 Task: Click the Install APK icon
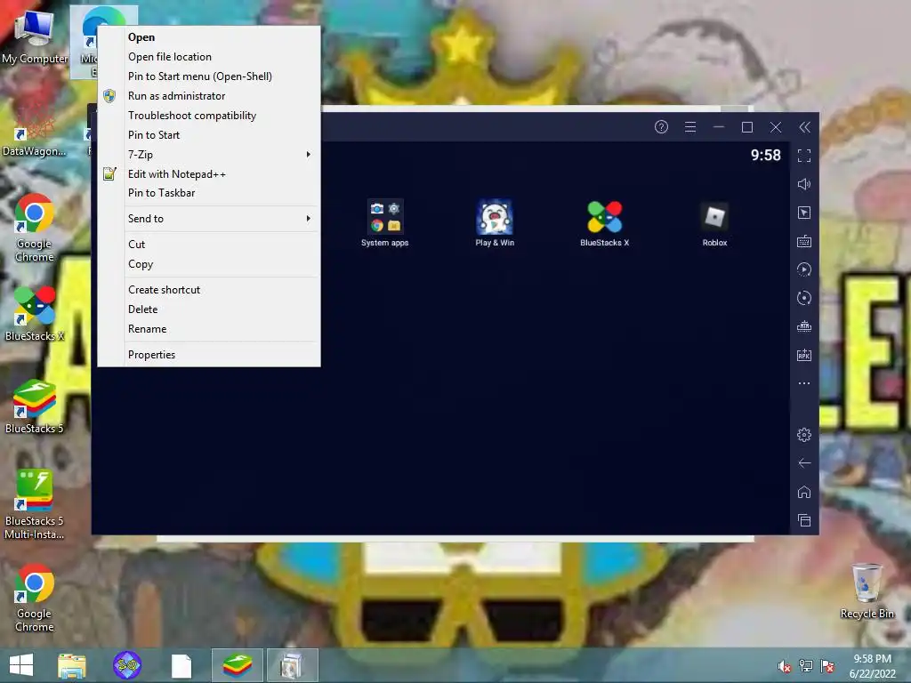tap(804, 355)
